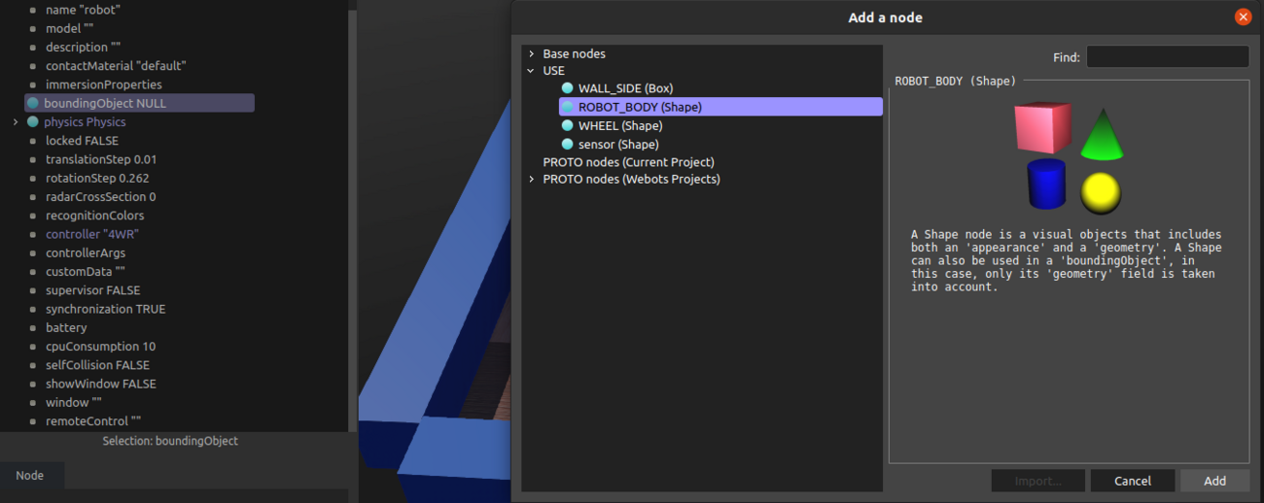
Task: Cancel the Add a node dialog
Action: 1132,481
